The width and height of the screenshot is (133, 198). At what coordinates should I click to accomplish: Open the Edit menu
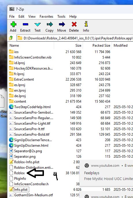point(21,17)
